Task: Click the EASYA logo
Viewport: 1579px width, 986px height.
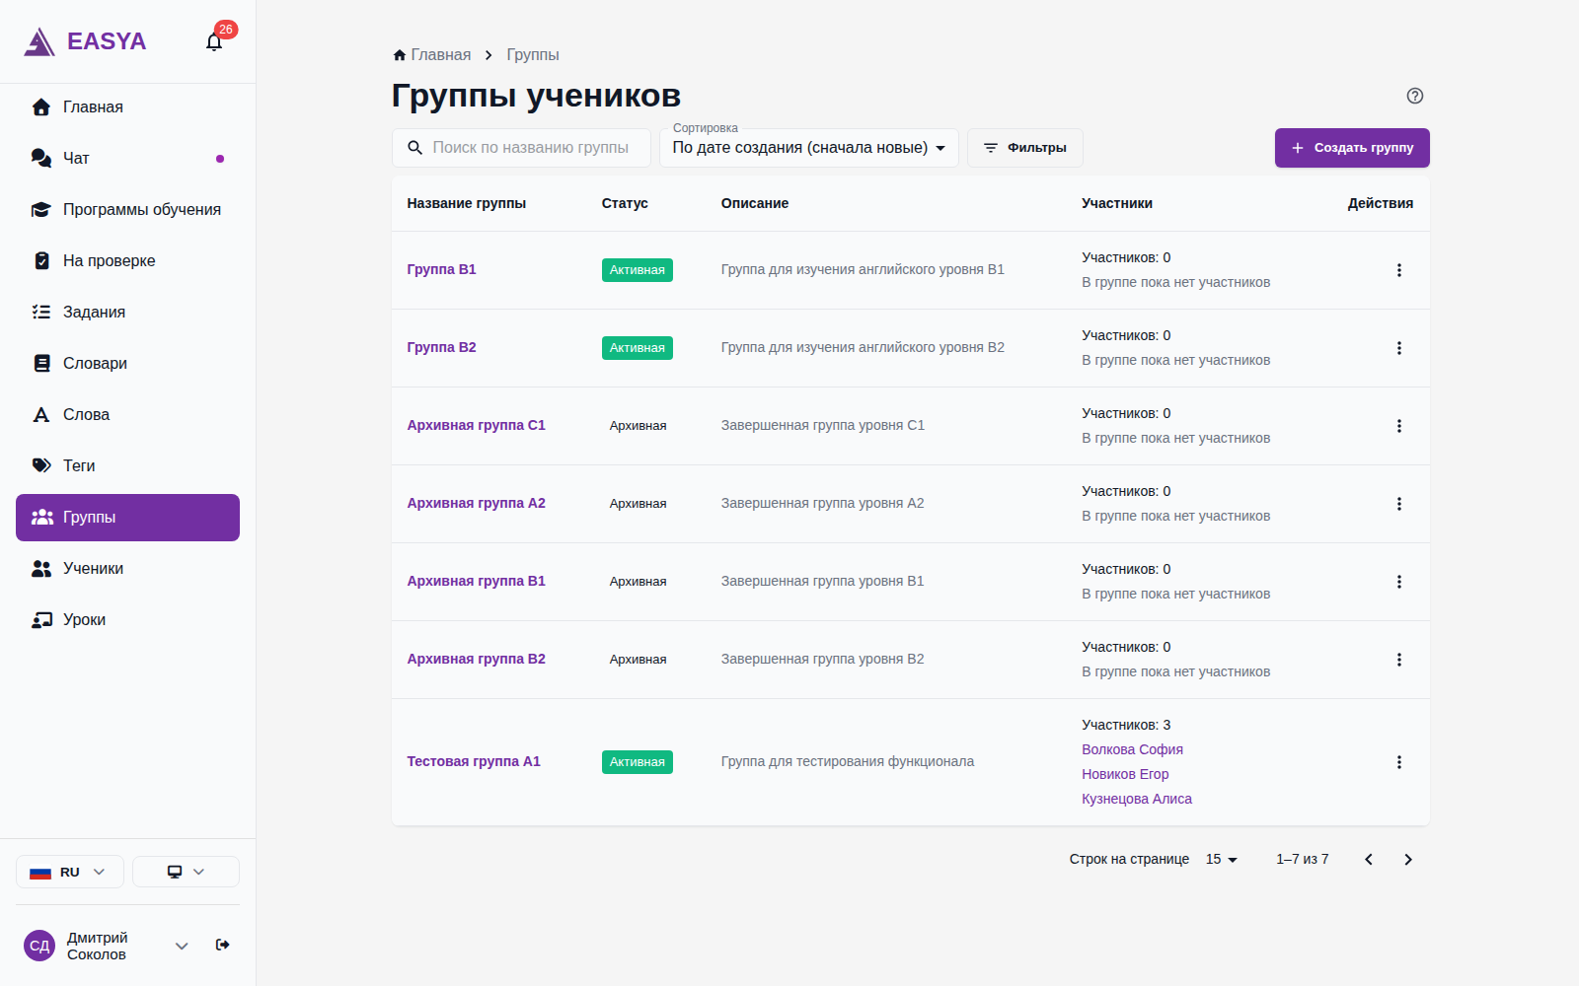Action: click(85, 41)
